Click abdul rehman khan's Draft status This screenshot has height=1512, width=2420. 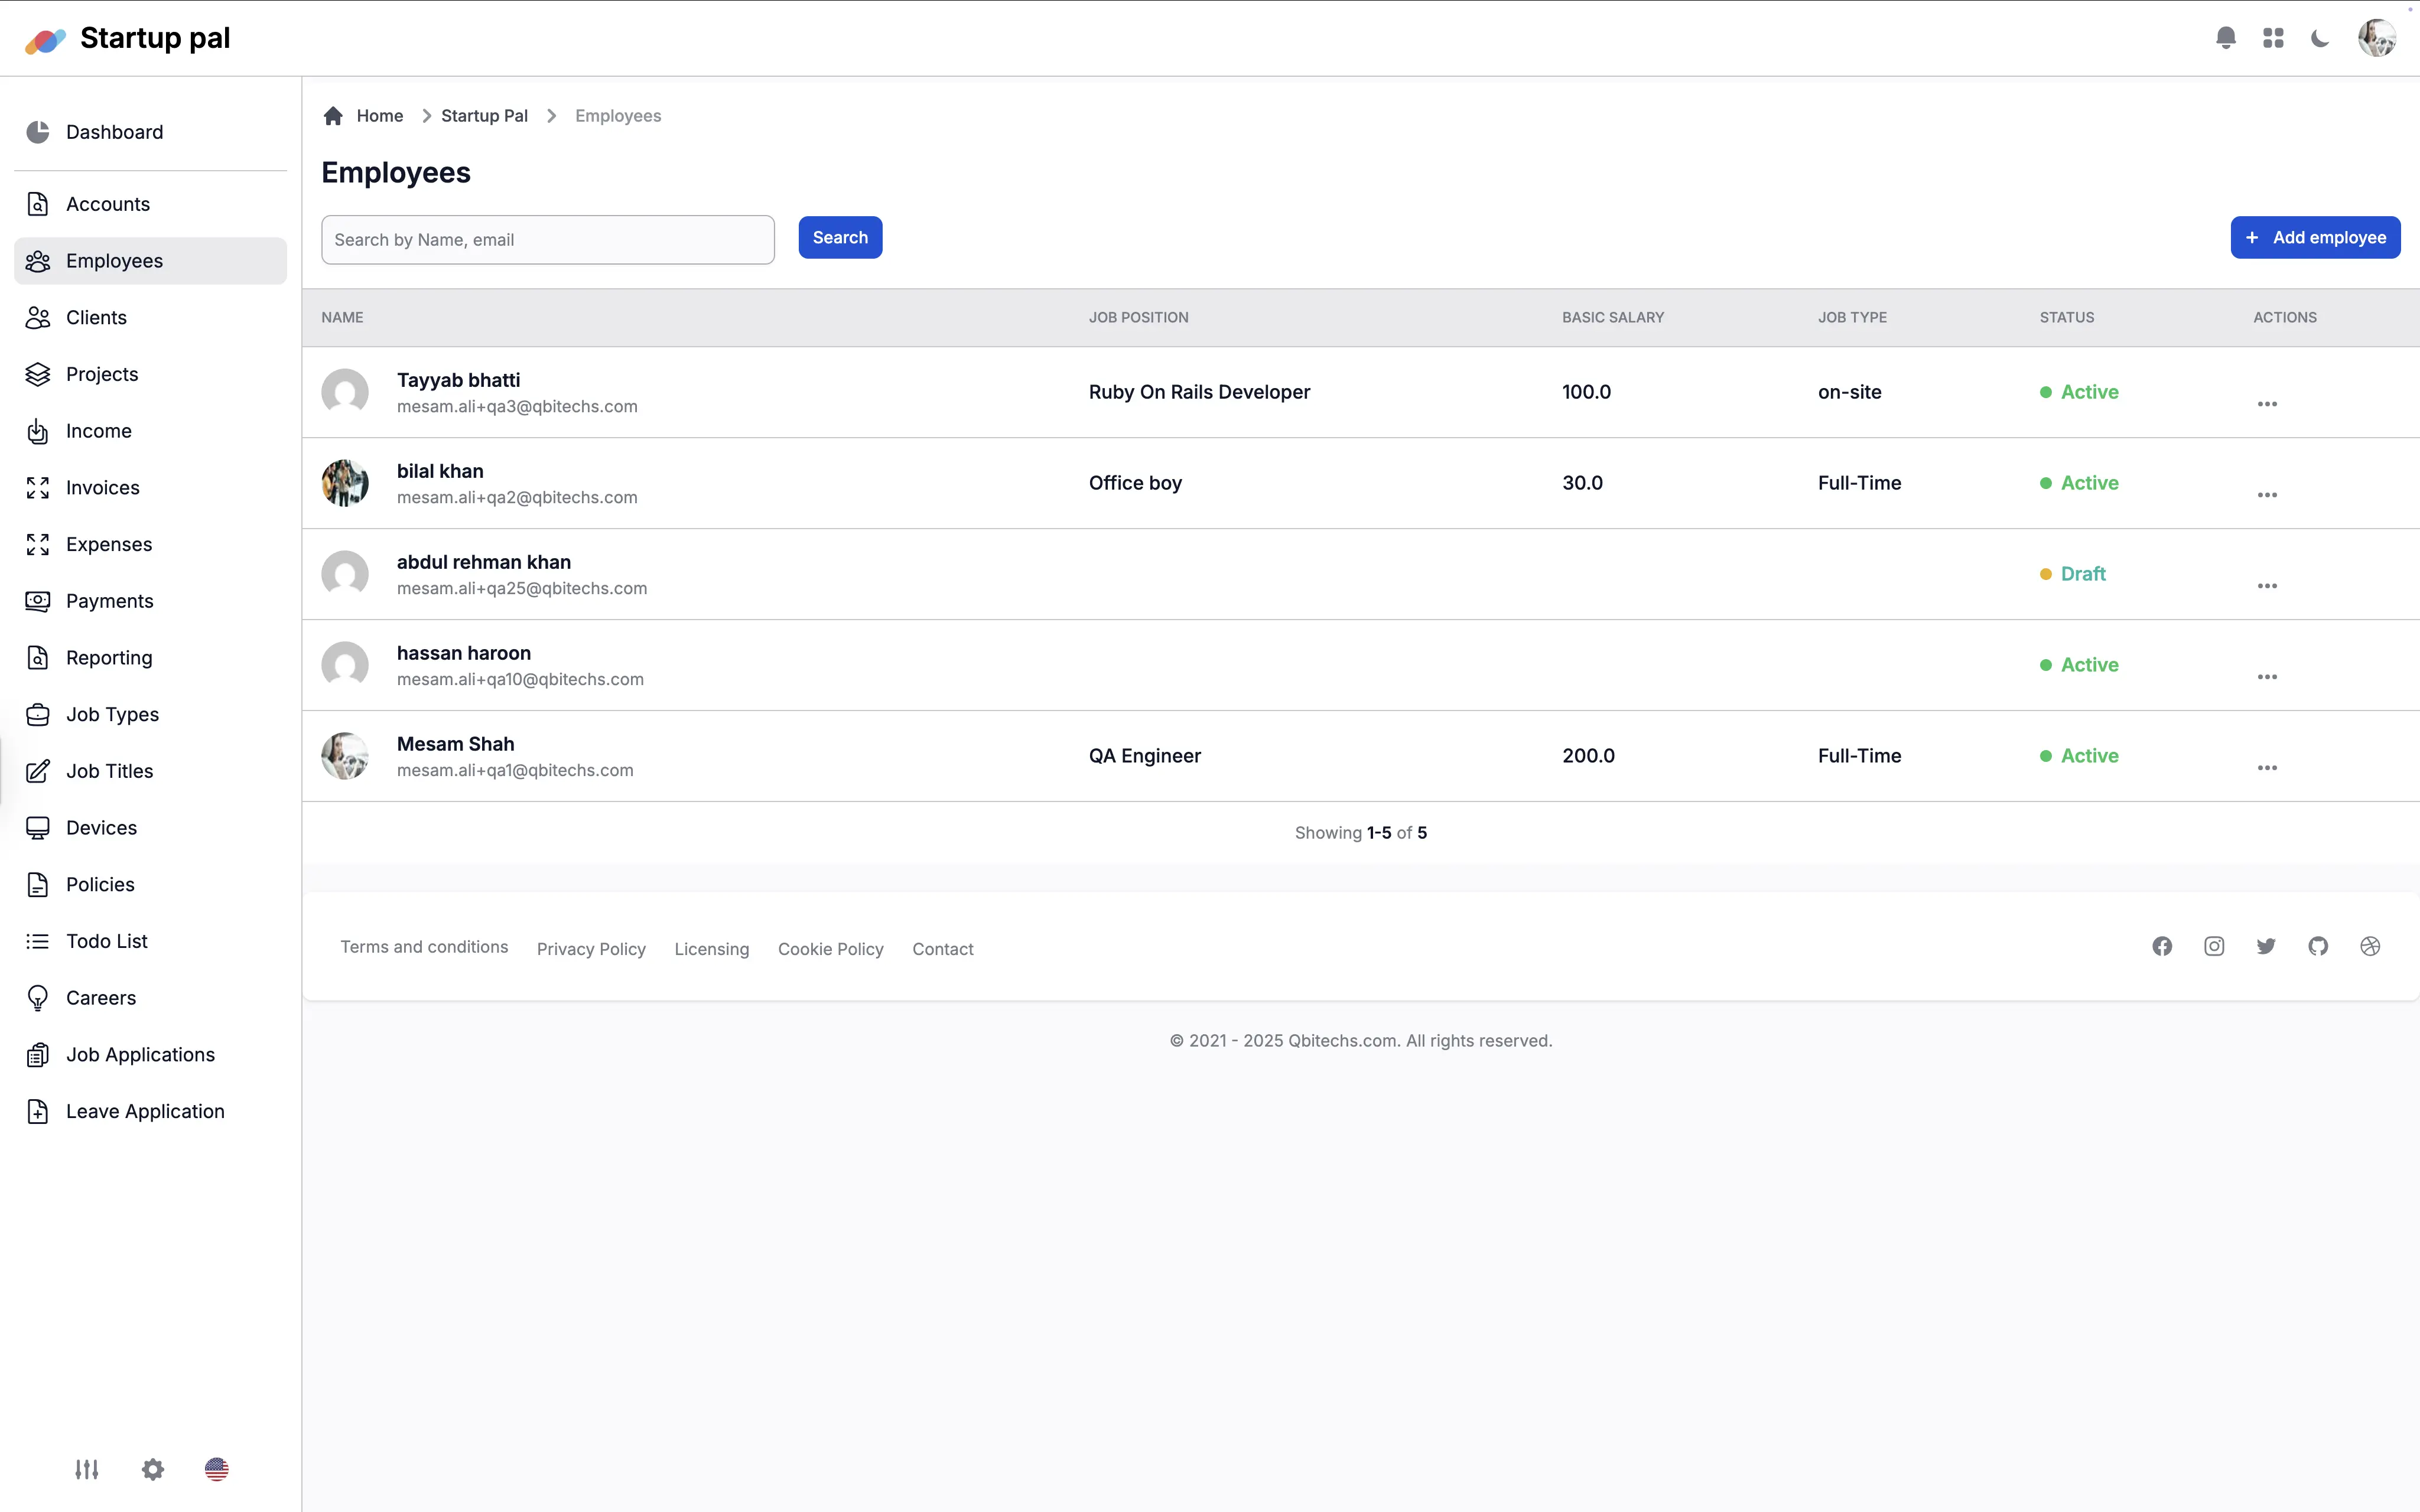coord(2073,574)
